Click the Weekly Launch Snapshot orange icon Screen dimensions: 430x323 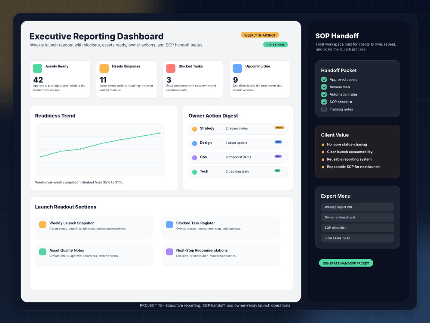coord(43,225)
